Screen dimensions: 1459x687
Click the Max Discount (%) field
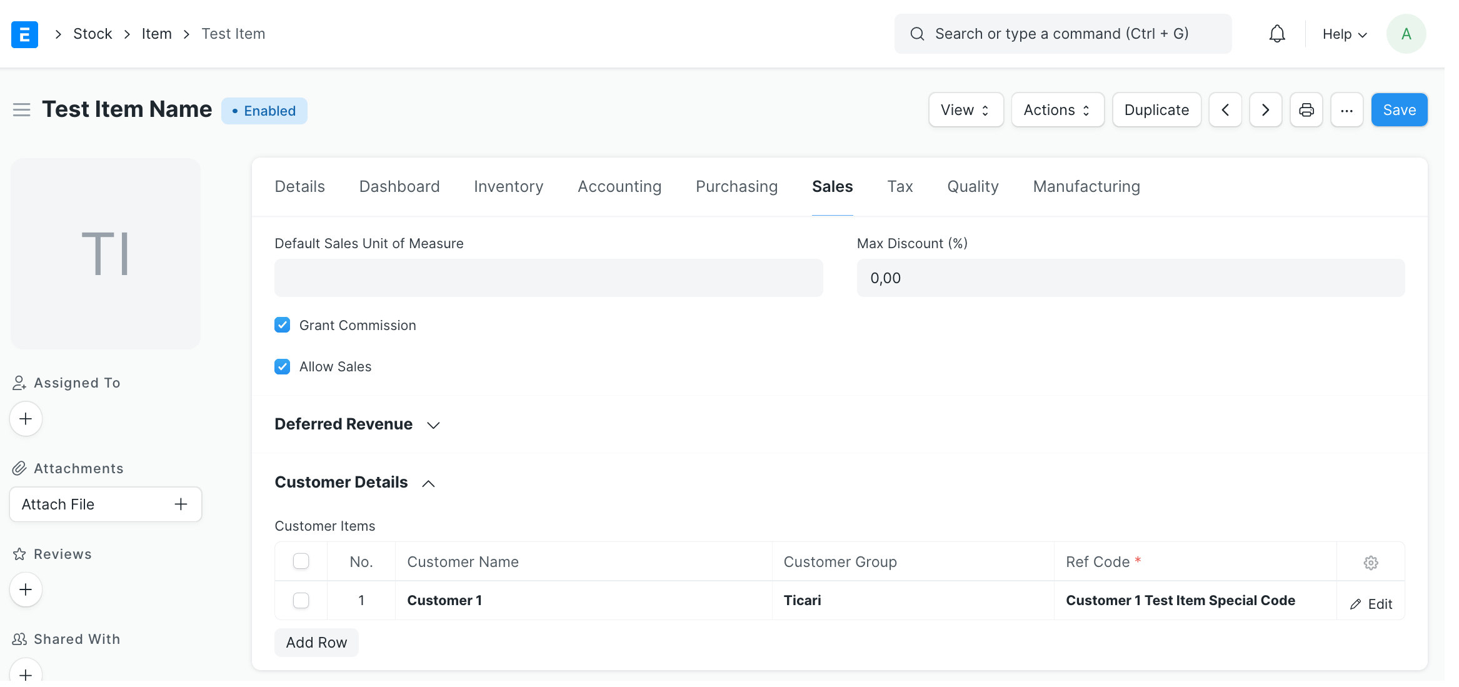pyautogui.click(x=1130, y=278)
